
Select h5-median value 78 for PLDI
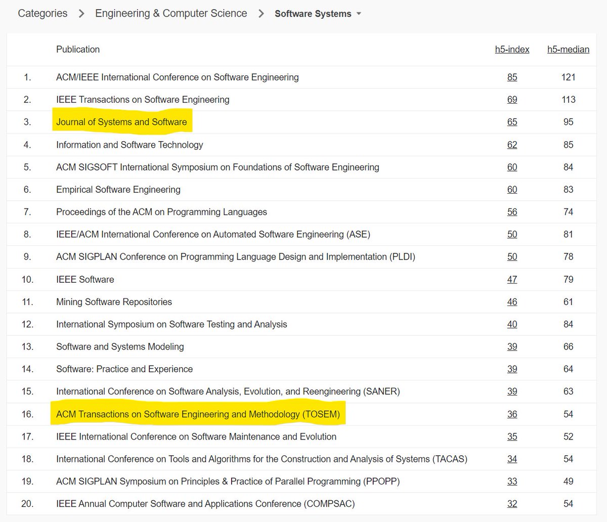pyautogui.click(x=568, y=257)
